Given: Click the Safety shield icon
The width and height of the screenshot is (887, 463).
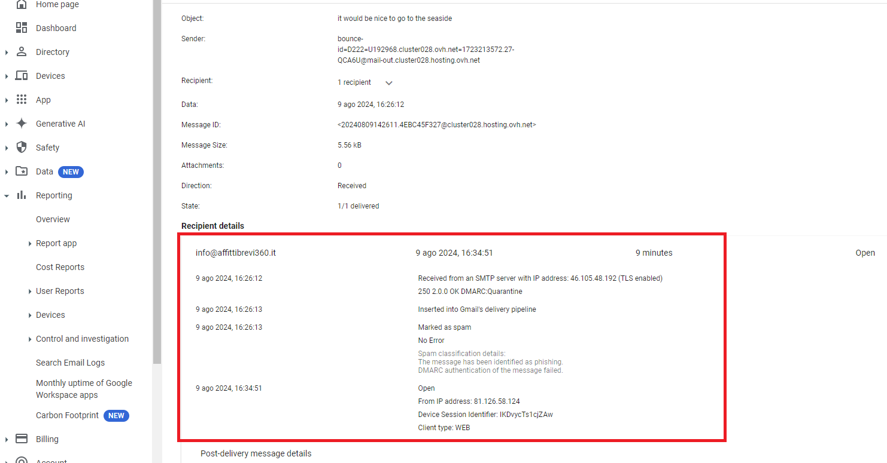Looking at the screenshot, I should click(x=22, y=148).
